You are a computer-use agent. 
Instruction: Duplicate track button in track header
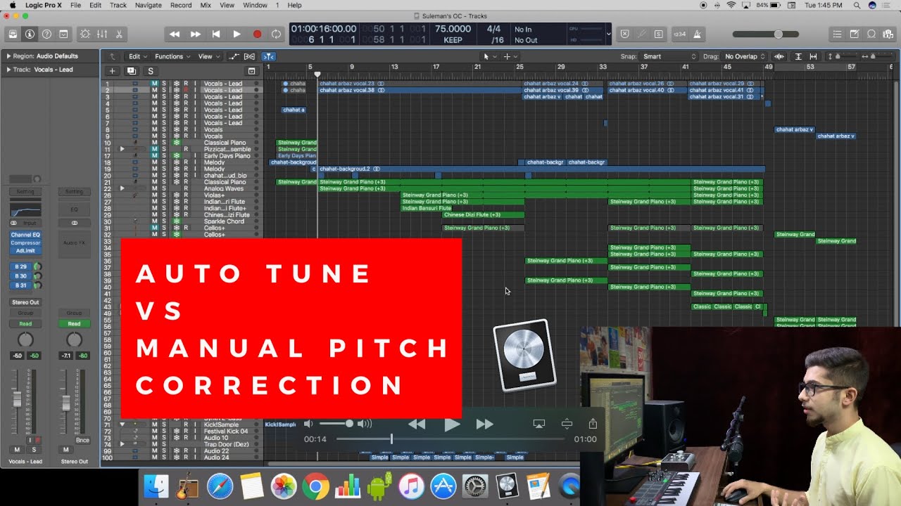coord(131,71)
